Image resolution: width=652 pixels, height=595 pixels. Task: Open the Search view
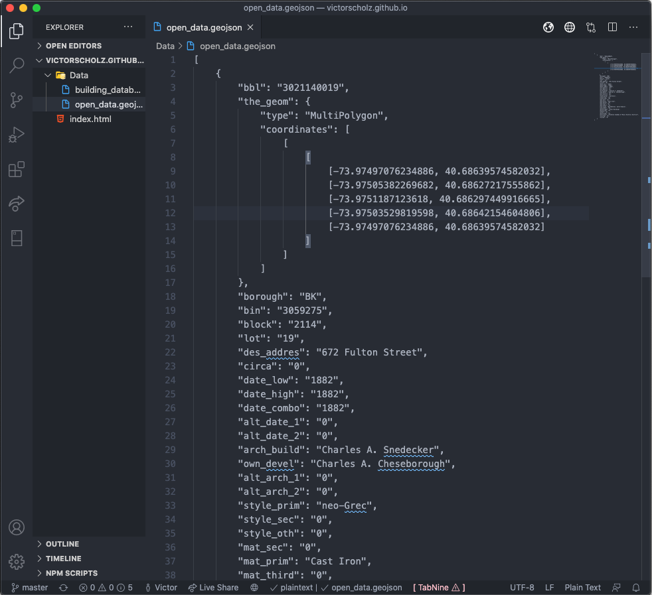pyautogui.click(x=16, y=65)
